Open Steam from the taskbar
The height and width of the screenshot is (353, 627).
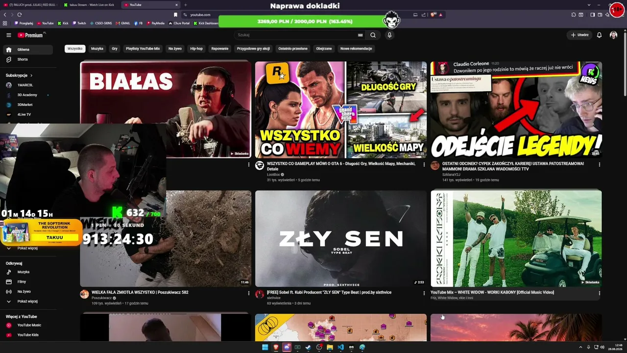coord(308,347)
